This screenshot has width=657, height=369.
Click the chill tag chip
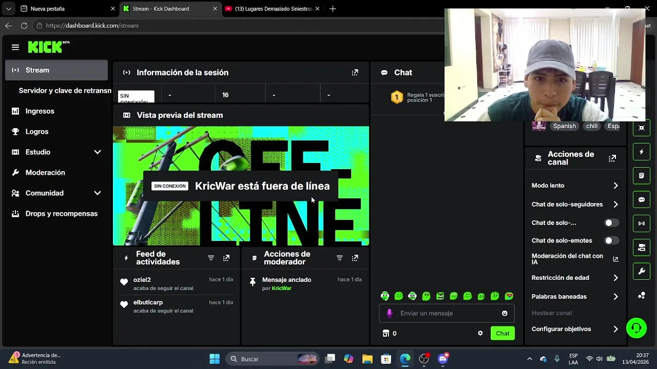(592, 126)
